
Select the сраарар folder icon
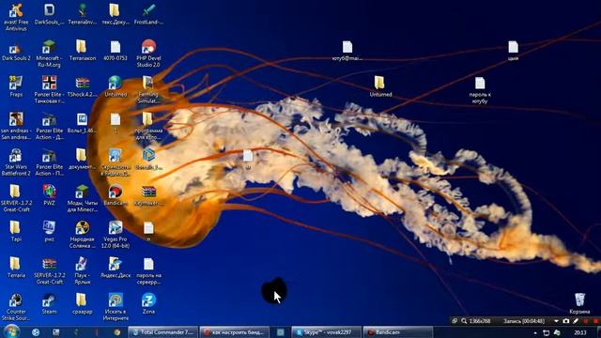pos(82,303)
